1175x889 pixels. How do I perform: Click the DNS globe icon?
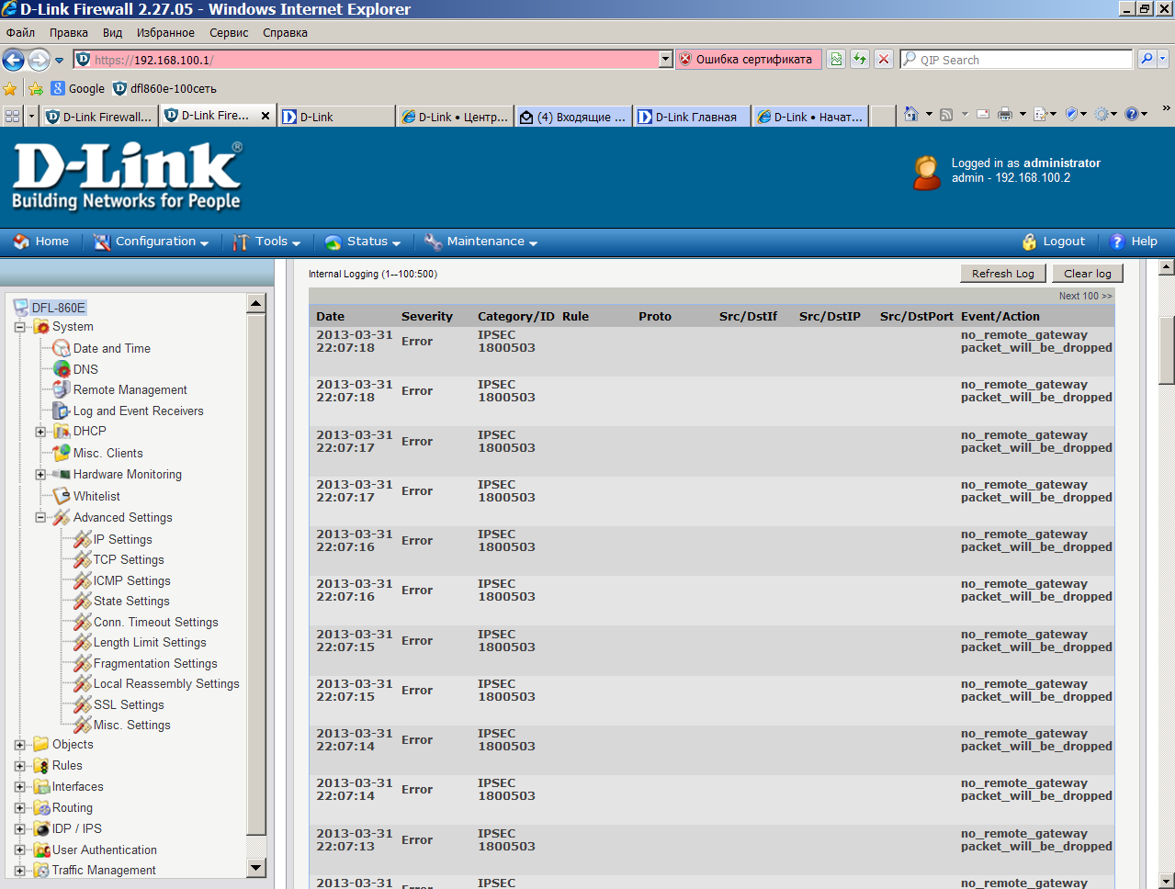tap(62, 369)
